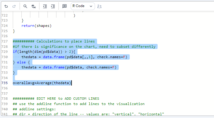
Task: Click the Undo arrow icon
Action: [x=6, y=6]
